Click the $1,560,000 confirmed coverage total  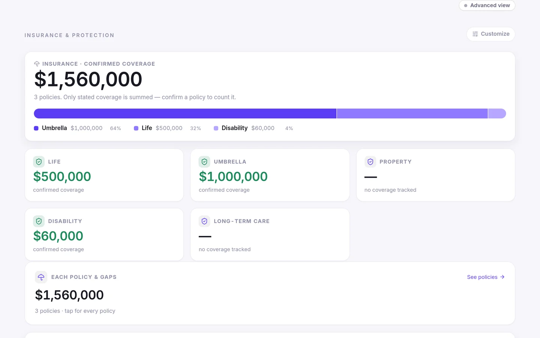(88, 79)
